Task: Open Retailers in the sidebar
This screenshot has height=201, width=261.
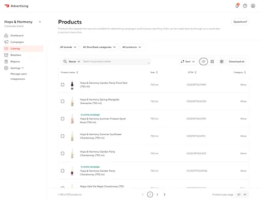Action: pyautogui.click(x=16, y=55)
